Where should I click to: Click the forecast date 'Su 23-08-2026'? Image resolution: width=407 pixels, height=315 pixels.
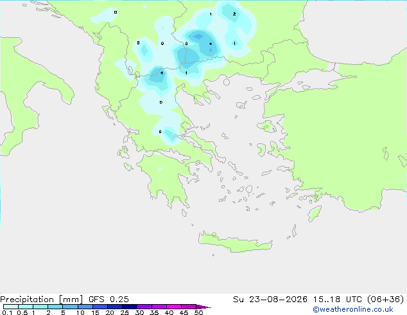click(x=270, y=300)
